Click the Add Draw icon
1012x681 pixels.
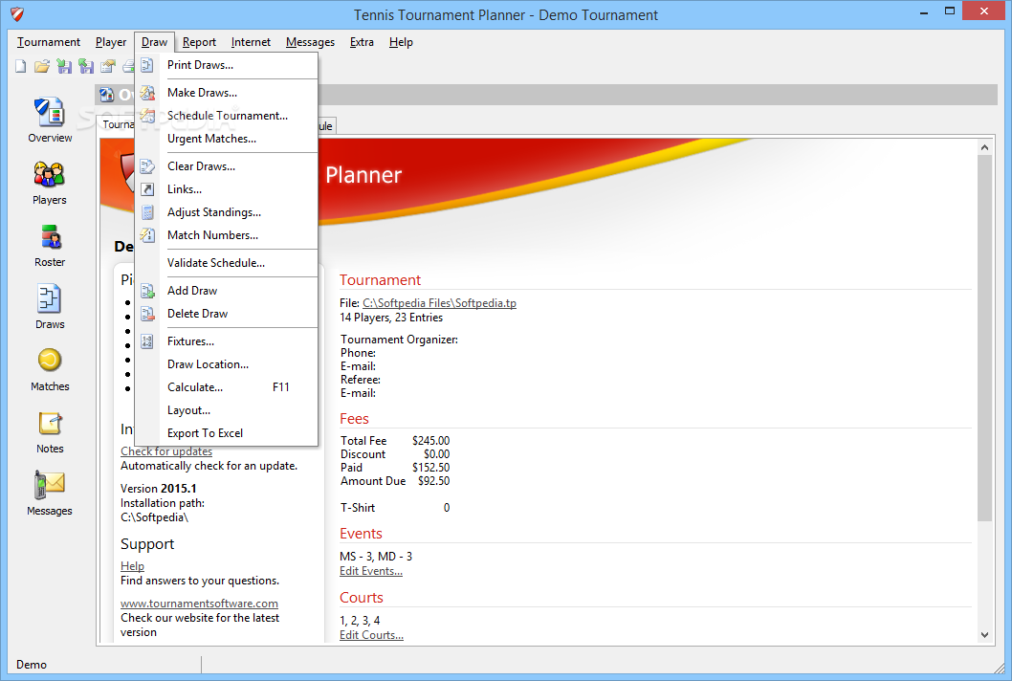tap(147, 291)
